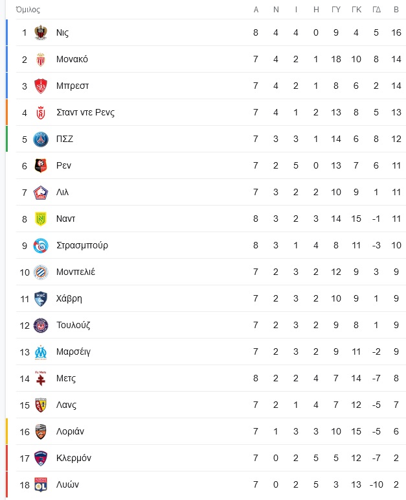Screen dimensions: 406x500
Task: Open the Brest badge icon
Action: click(x=41, y=86)
